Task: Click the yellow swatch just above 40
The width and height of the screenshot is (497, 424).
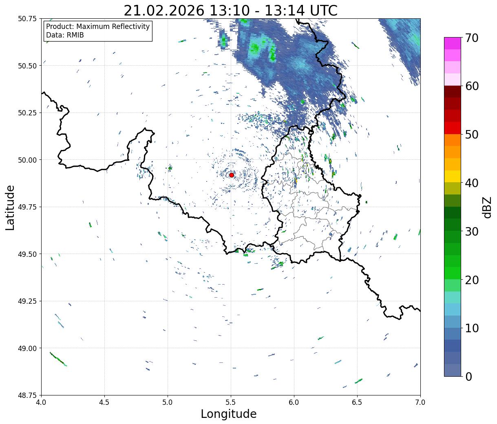Action: (453, 176)
